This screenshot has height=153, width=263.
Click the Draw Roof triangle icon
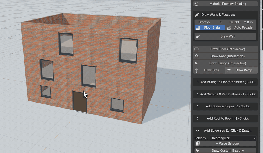196,56
